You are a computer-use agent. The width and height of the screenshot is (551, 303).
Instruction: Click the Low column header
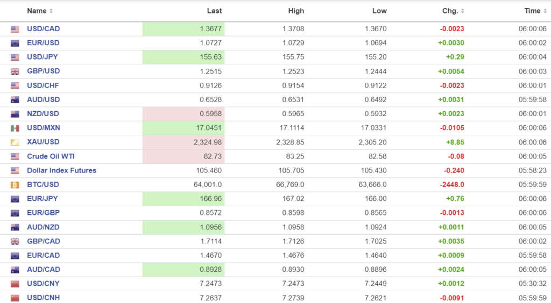[x=379, y=11]
